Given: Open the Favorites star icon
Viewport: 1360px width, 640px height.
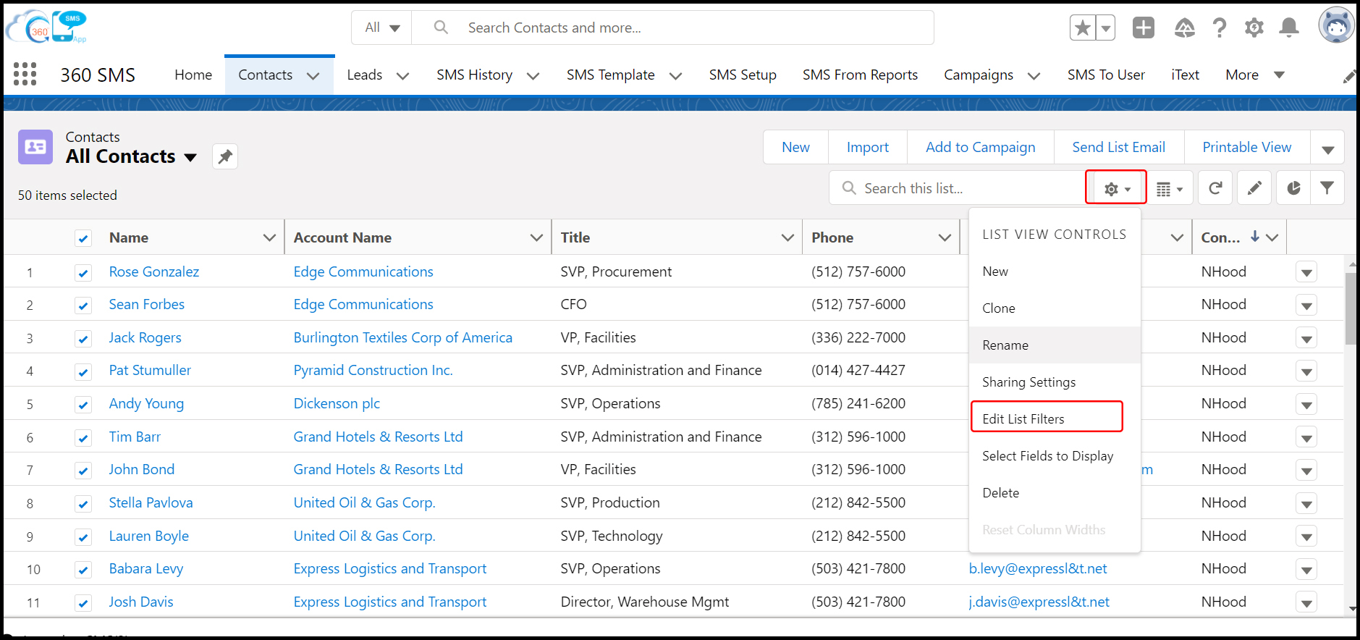Looking at the screenshot, I should 1083,28.
